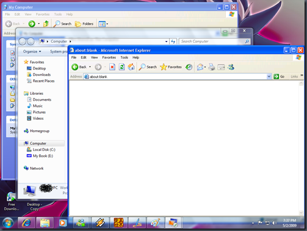The width and height of the screenshot is (307, 231).
Task: Click the Stop button in Internet Explorer
Action: 112,67
